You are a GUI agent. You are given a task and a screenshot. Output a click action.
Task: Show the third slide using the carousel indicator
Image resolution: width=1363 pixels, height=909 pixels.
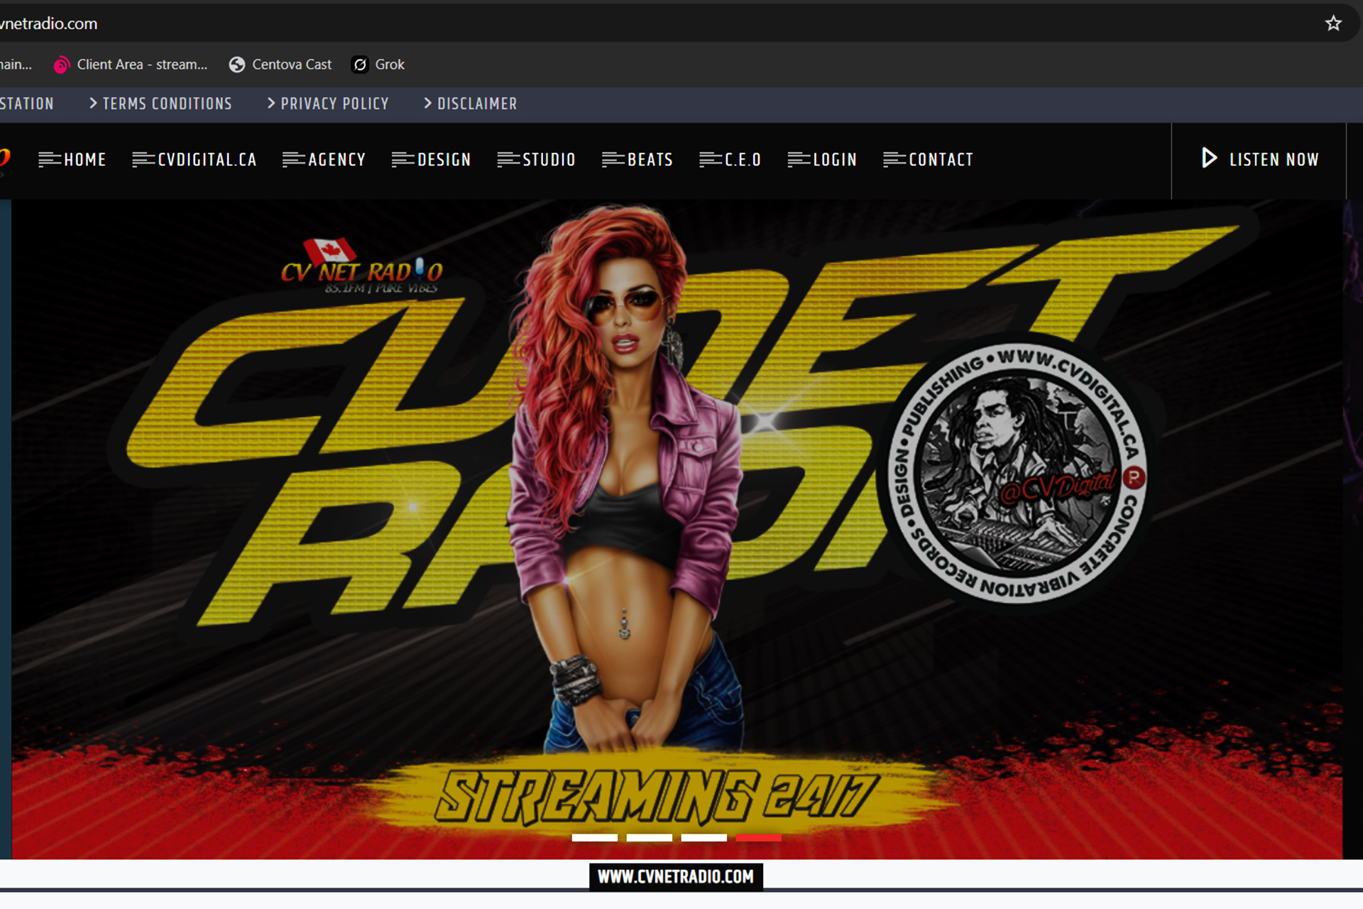704,838
